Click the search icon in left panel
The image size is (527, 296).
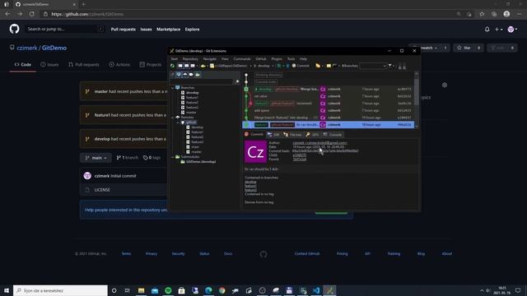click(237, 81)
